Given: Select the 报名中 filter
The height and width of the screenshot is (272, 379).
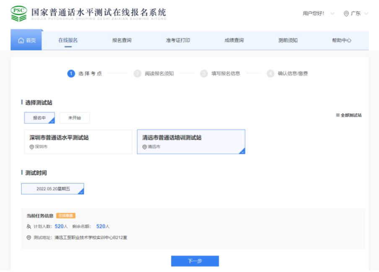Looking at the screenshot, I should click(39, 118).
